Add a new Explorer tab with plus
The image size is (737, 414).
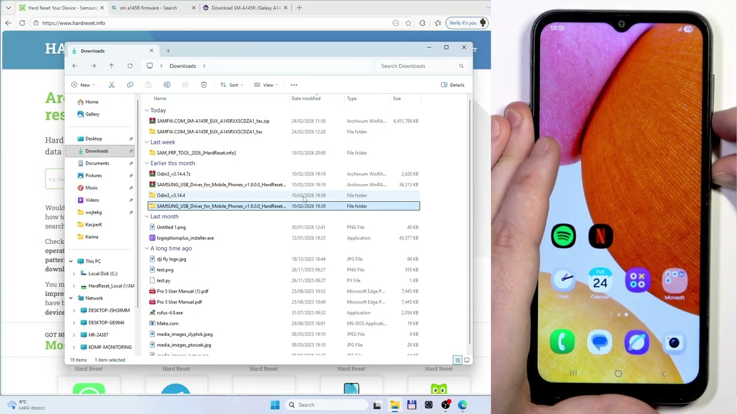point(168,51)
